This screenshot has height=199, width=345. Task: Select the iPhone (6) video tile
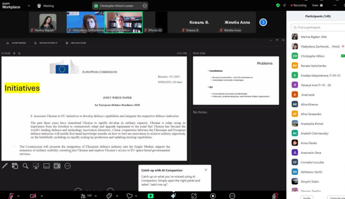[155, 22]
